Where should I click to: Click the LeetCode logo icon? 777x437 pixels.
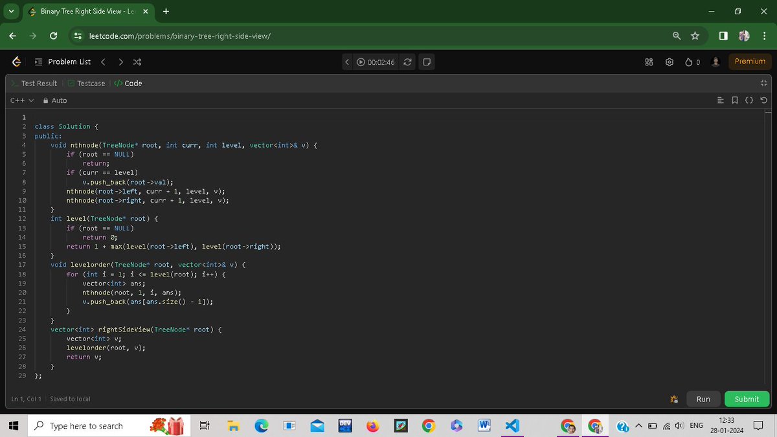click(17, 62)
